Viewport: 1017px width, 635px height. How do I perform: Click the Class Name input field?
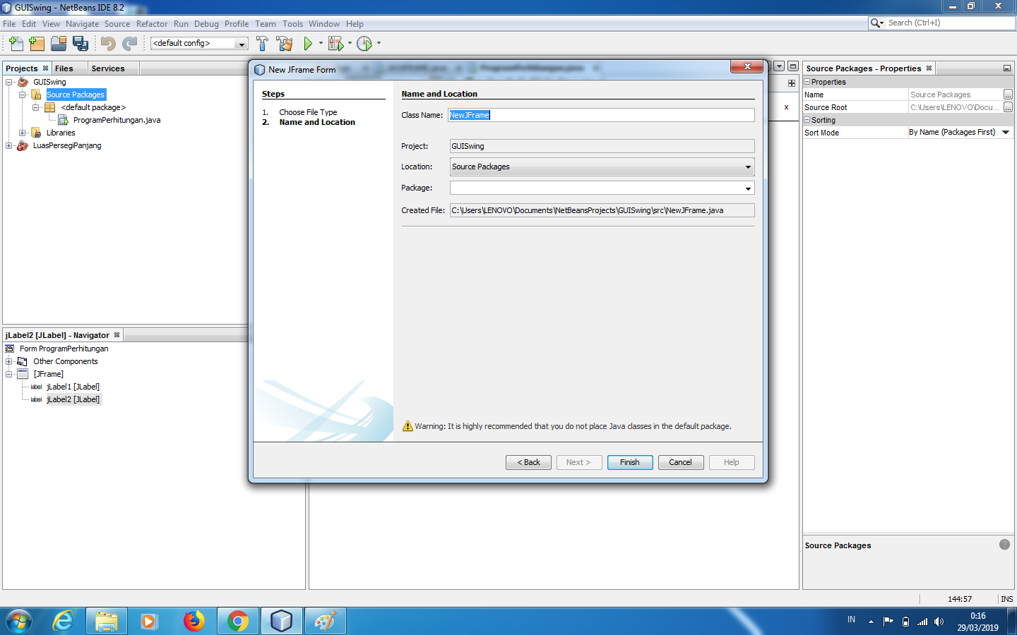[x=600, y=114]
